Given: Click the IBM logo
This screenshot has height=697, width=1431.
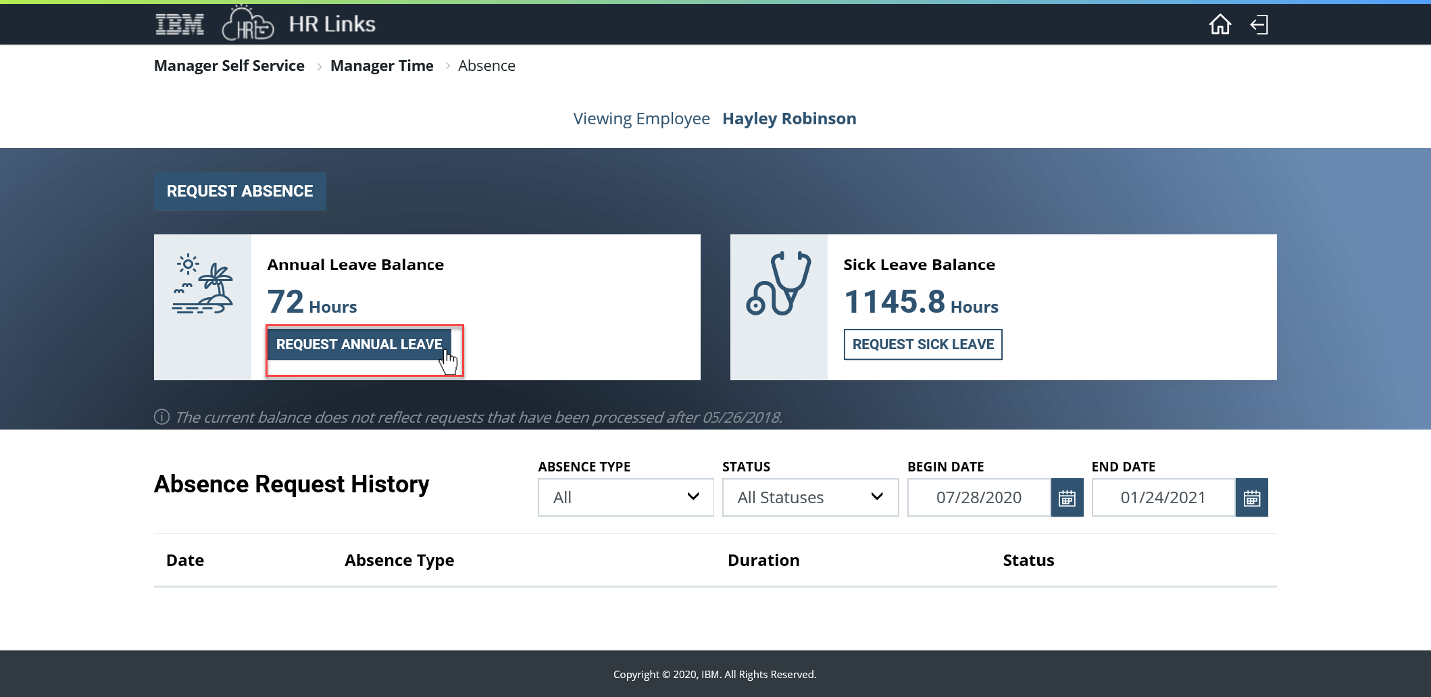Looking at the screenshot, I should click(179, 25).
